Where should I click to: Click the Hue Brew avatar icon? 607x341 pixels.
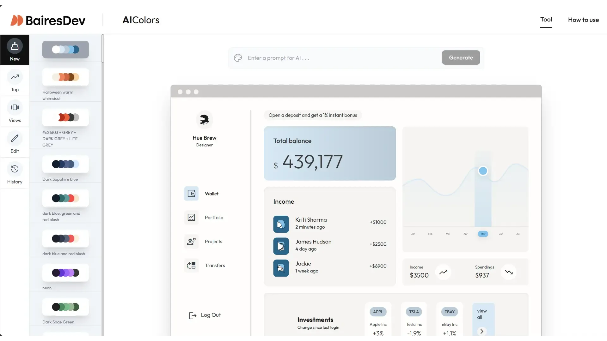[205, 120]
